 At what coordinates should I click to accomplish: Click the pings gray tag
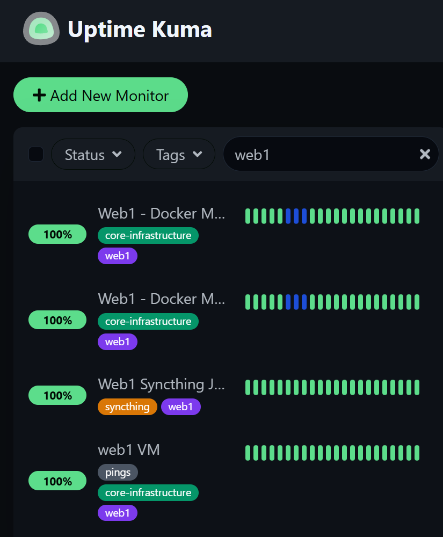point(118,472)
